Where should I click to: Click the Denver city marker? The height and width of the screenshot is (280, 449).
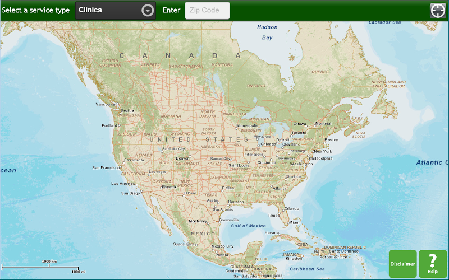pyautogui.click(x=190, y=157)
